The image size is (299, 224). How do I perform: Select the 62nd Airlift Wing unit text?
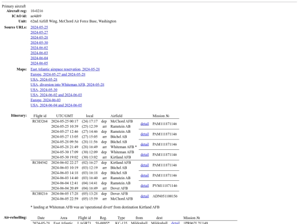73,21
